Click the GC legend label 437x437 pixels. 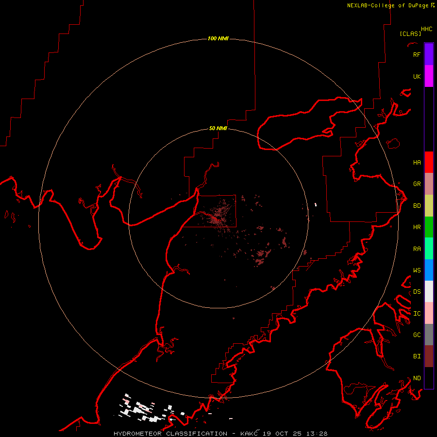coord(417,335)
